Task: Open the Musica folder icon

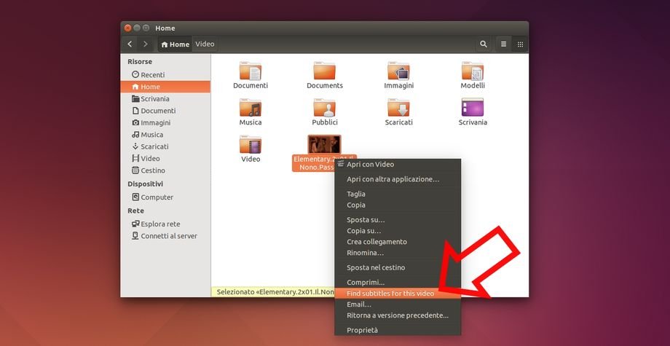Action: pyautogui.click(x=251, y=109)
